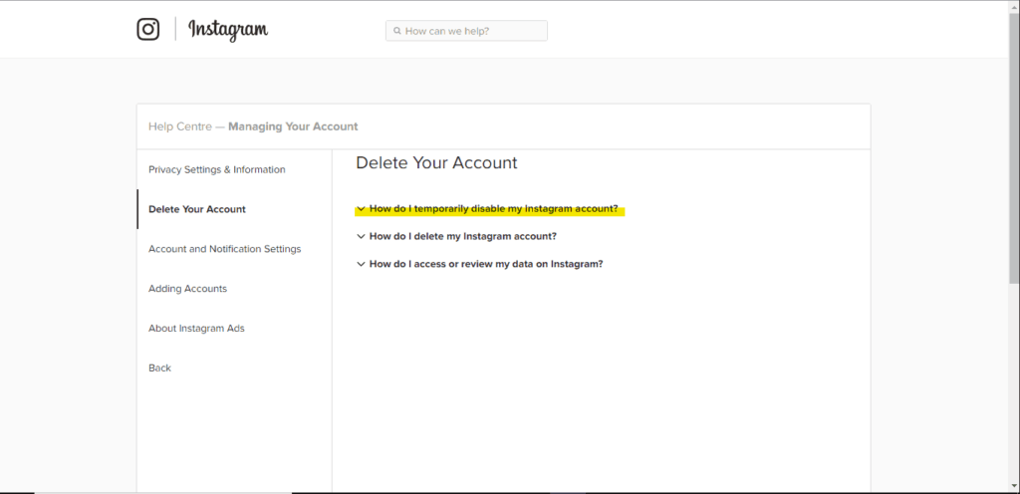Screen dimensions: 1020x494
Task: Open the Managing Your Account breadcrumb
Action: (293, 126)
